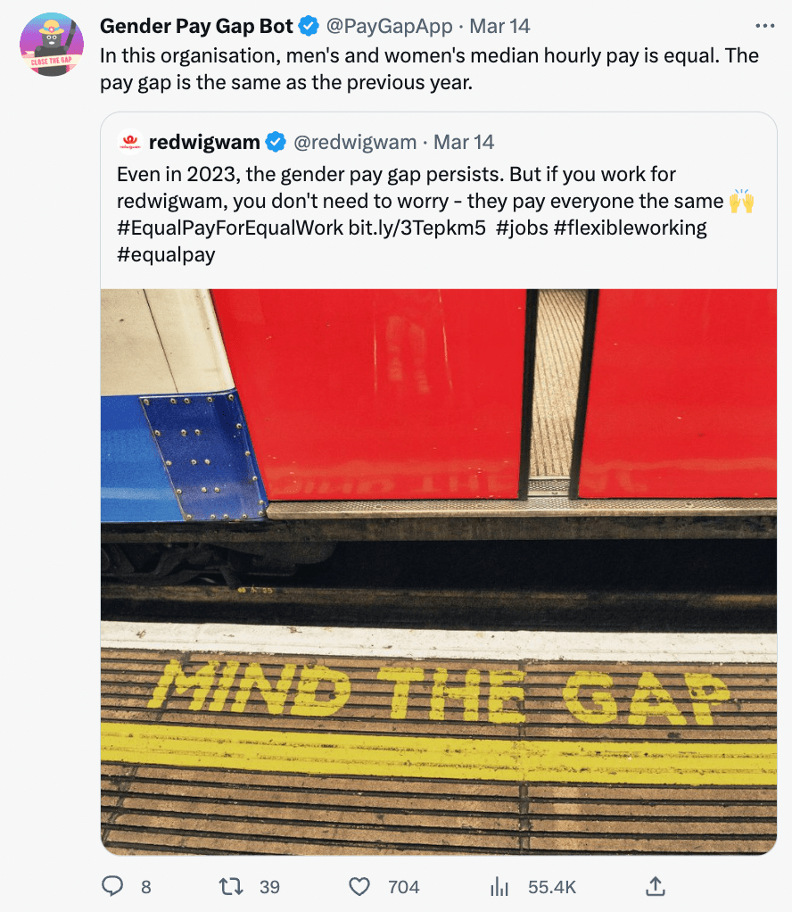Like the tweet with heart icon
The image size is (792, 912).
pos(359,886)
